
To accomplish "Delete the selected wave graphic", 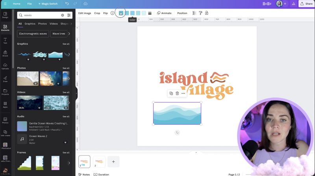I will click(177, 93).
